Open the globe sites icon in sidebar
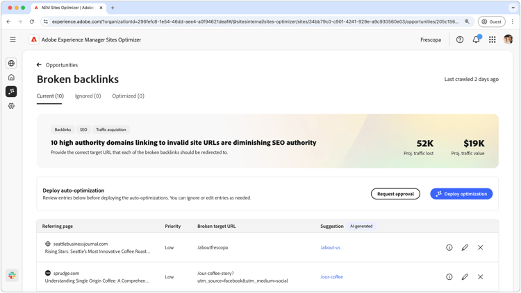The image size is (521, 293). coord(11,63)
